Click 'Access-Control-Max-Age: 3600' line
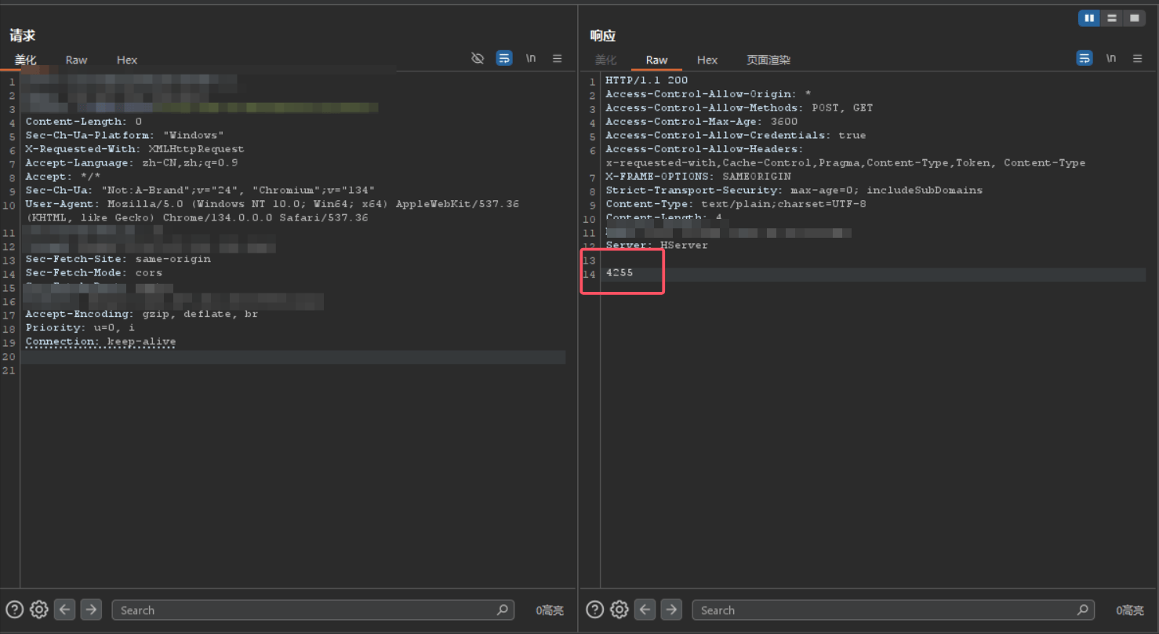Viewport: 1159px width, 634px height. pyautogui.click(x=702, y=122)
